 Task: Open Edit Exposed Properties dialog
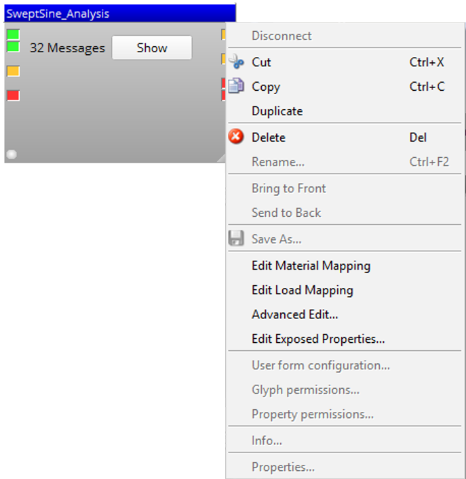[x=318, y=339]
